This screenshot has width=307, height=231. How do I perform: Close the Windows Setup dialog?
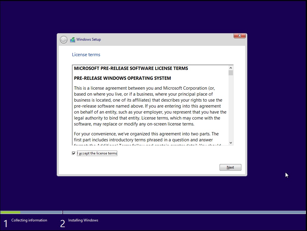pyautogui.click(x=240, y=36)
